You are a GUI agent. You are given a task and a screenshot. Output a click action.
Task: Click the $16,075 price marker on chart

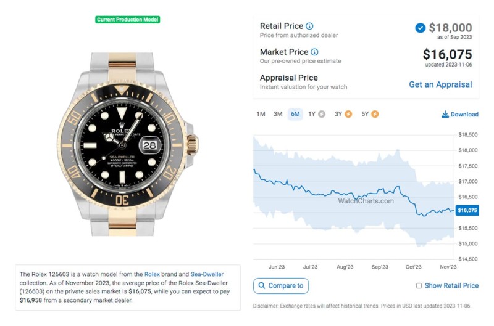point(467,210)
